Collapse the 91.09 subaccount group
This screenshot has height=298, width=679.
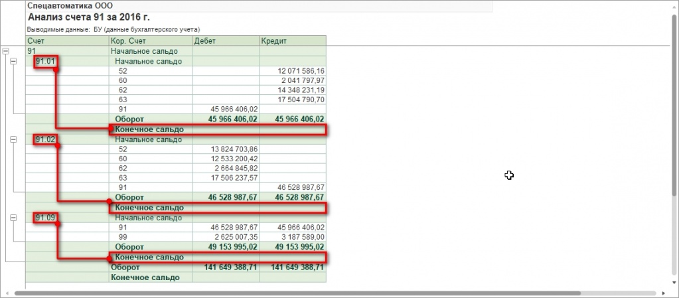coord(13,217)
